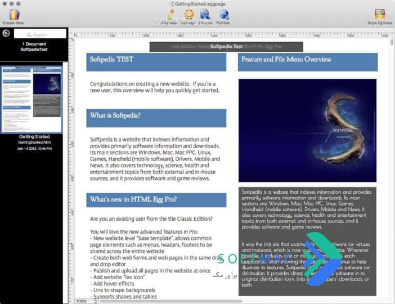This screenshot has height=304, width=395.
Task: Click '1 Document SoftpediaTest' sidebar label
Action: point(34,47)
